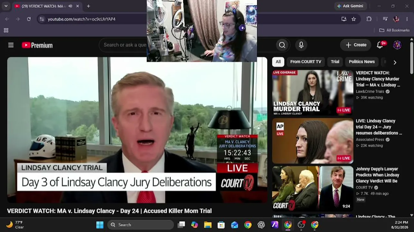Click the YouTube page vertical scrollbar
The height and width of the screenshot is (232, 414).
[x=411, y=58]
